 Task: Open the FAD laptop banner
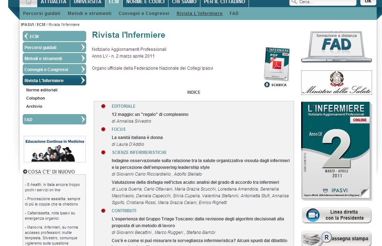336,47
